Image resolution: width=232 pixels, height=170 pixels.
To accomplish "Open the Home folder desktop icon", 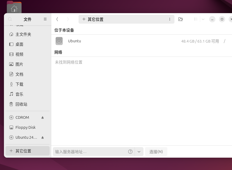I will coord(14,7).
